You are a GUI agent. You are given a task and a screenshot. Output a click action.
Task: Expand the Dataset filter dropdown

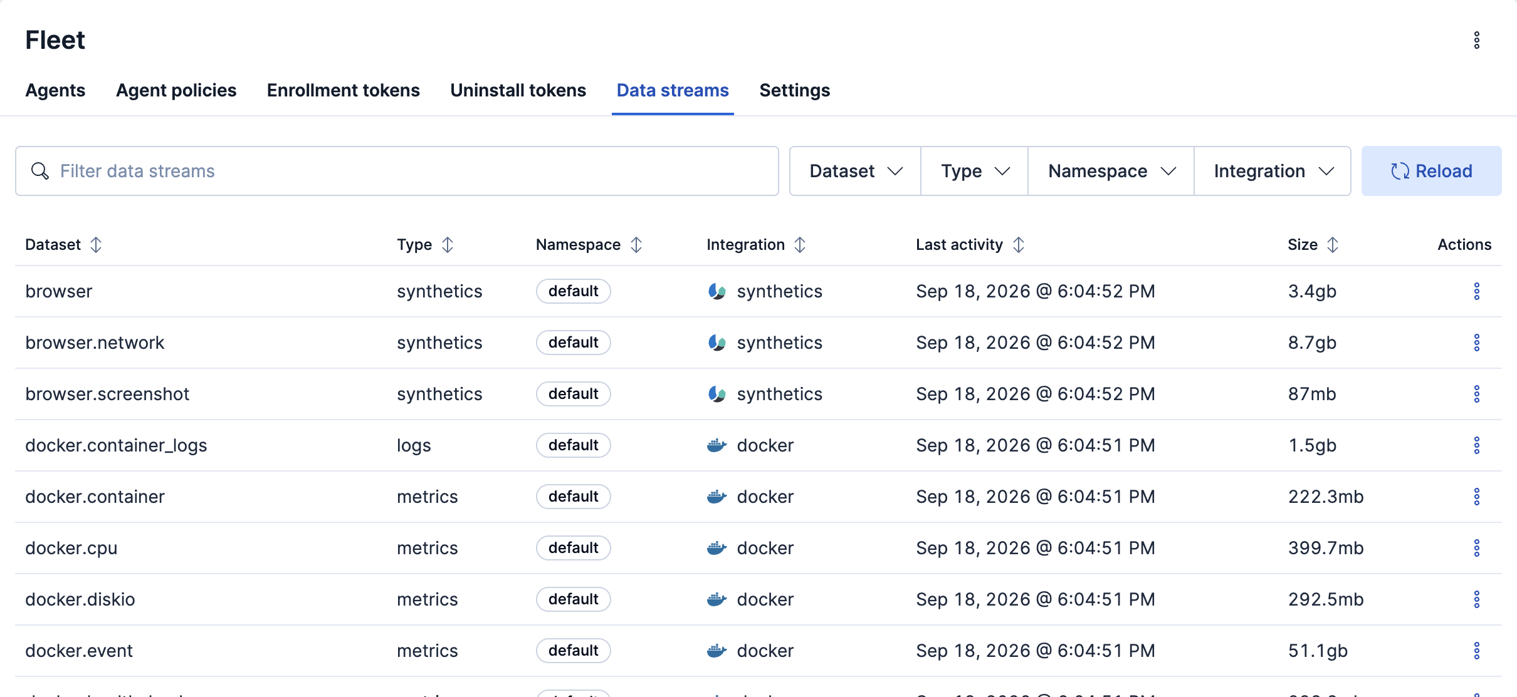point(855,171)
